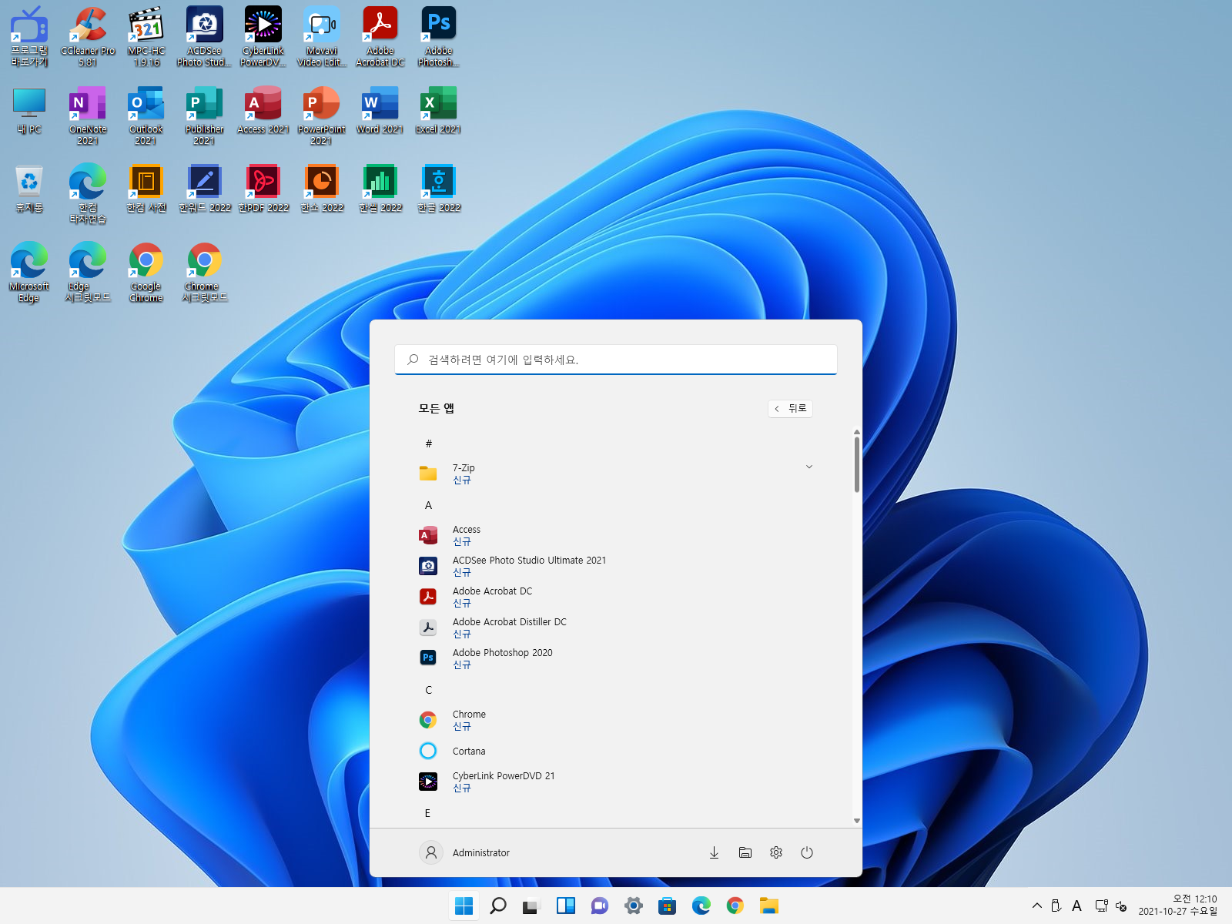Select the Excel 2021 desktop icon

pos(439,111)
